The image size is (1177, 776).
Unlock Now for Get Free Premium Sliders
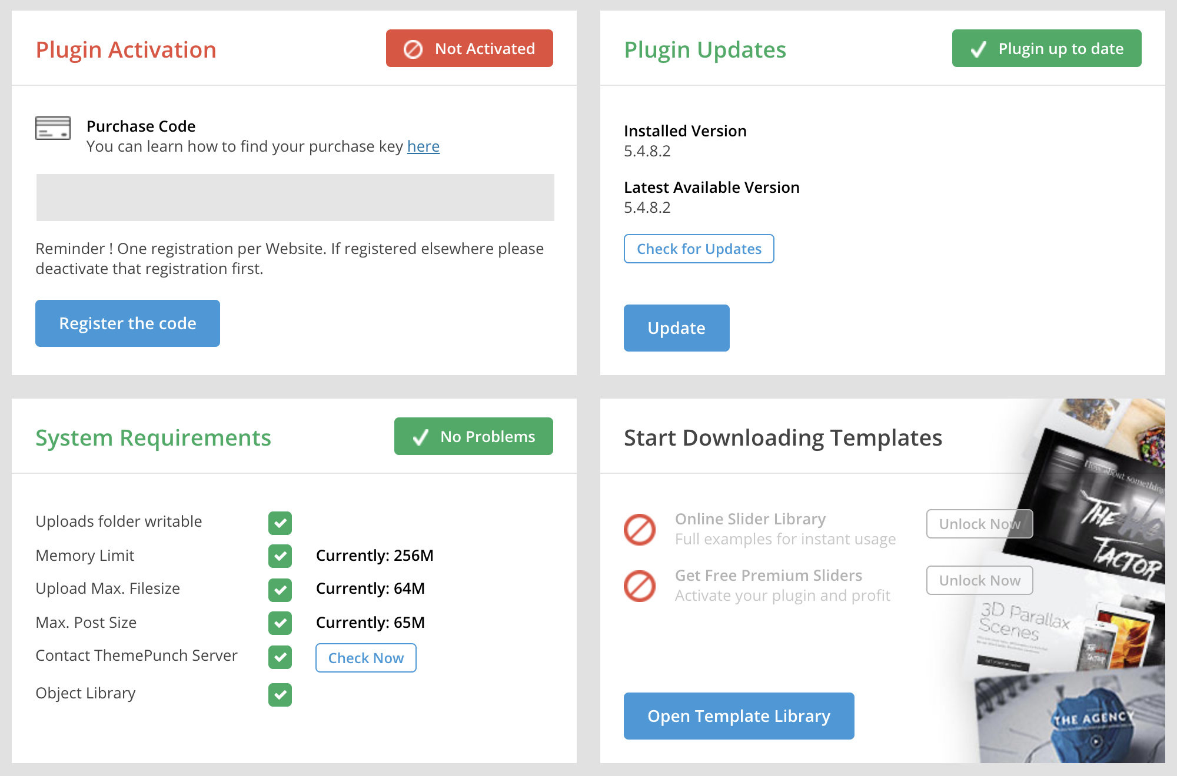(979, 580)
